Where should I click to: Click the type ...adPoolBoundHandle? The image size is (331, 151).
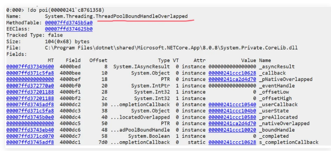click(140, 130)
